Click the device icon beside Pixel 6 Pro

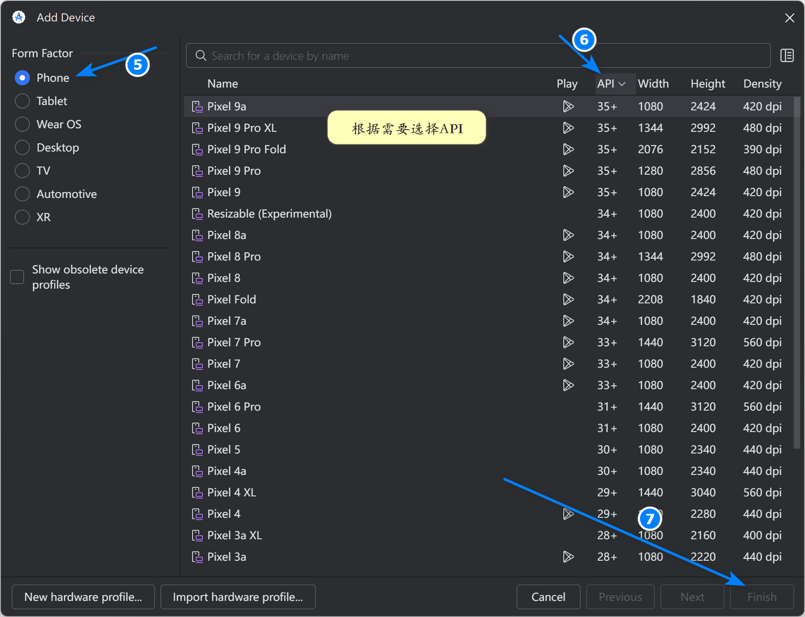197,407
